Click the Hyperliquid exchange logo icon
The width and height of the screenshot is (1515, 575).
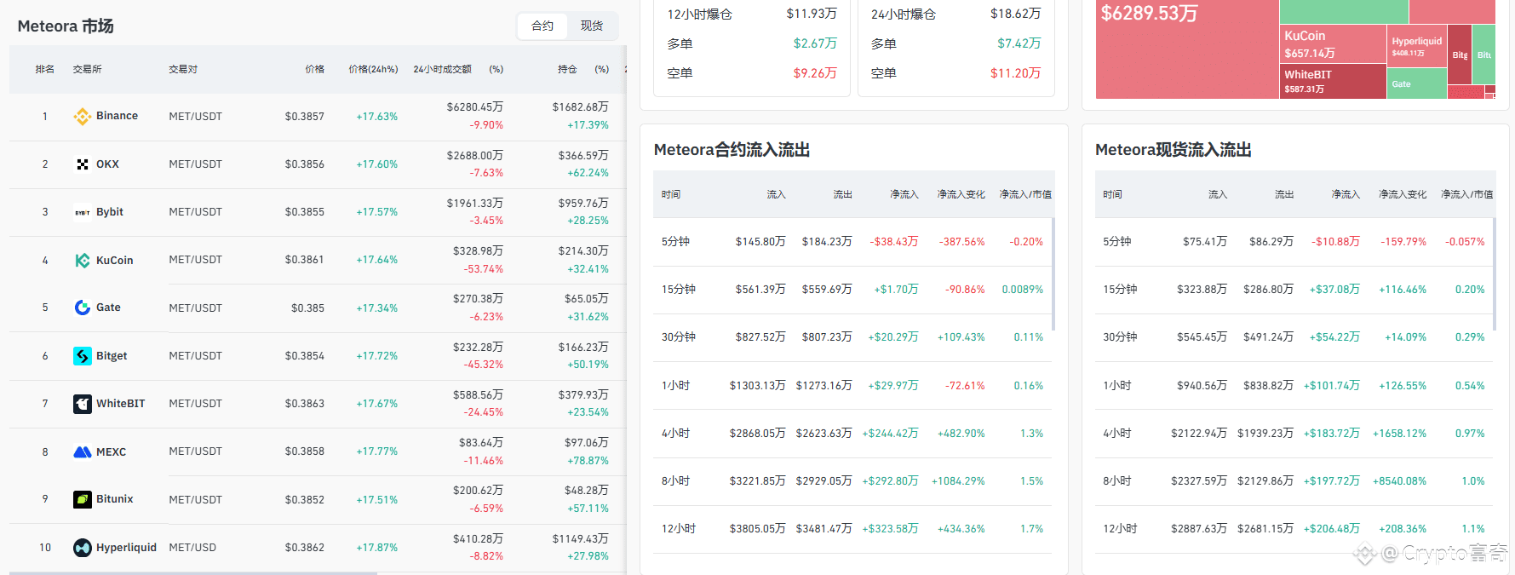[x=82, y=548]
